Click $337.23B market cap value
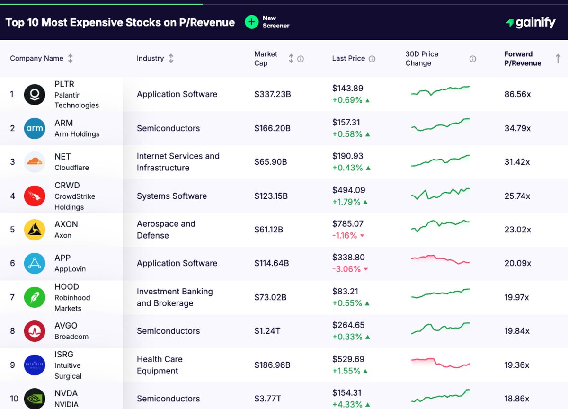This screenshot has height=409, width=568. click(x=273, y=94)
